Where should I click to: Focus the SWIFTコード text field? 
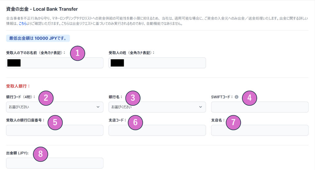pos(259,107)
